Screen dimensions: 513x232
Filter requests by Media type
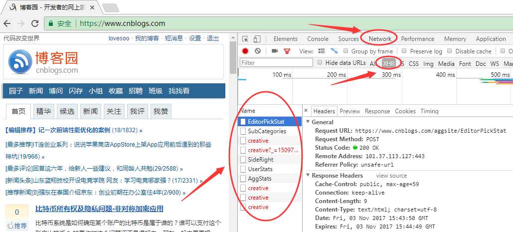click(446, 64)
